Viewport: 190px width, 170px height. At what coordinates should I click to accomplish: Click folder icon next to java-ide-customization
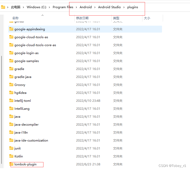11,140
